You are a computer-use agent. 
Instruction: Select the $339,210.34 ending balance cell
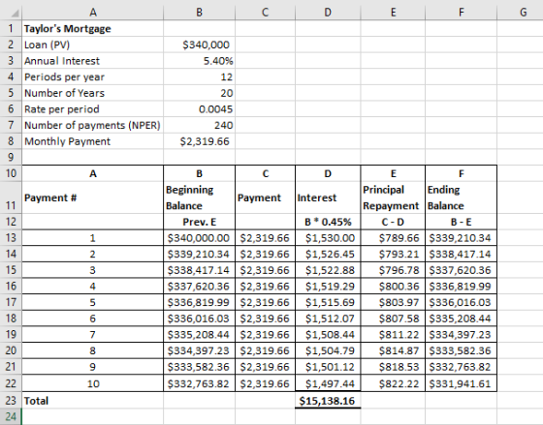461,238
